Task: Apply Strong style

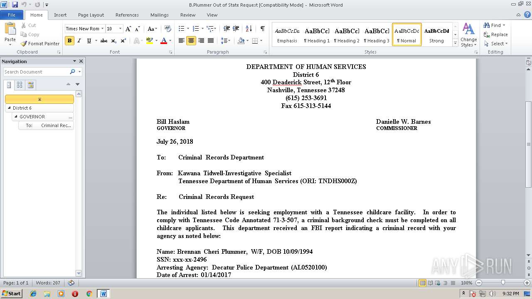Action: (436, 34)
